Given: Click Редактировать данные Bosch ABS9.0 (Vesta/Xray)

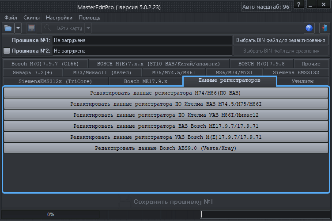Looking at the screenshot, I should coord(166,148).
